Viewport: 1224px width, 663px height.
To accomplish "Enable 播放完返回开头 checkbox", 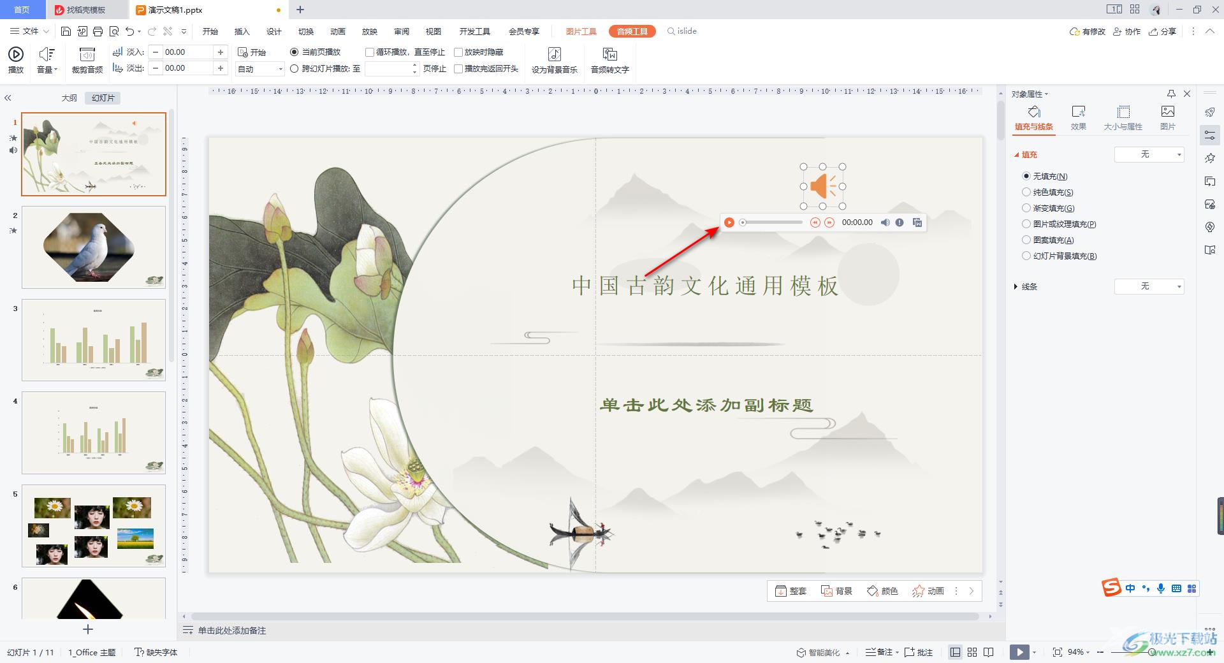I will click(458, 69).
